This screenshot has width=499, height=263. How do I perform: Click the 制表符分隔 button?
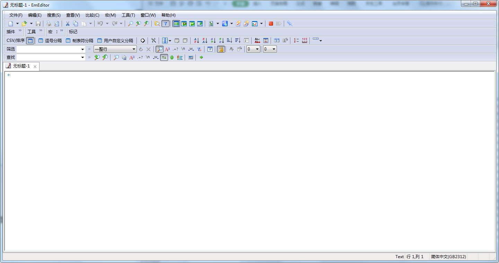tap(79, 40)
